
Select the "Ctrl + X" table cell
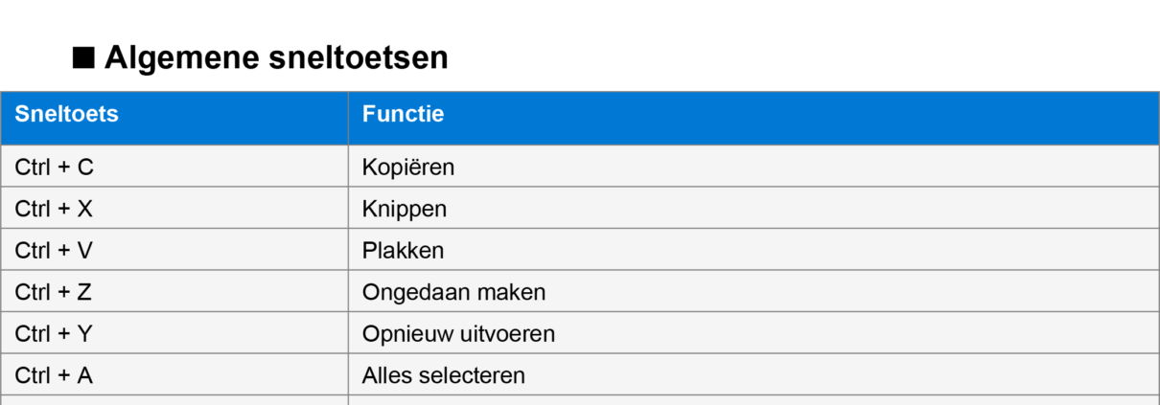click(55, 209)
